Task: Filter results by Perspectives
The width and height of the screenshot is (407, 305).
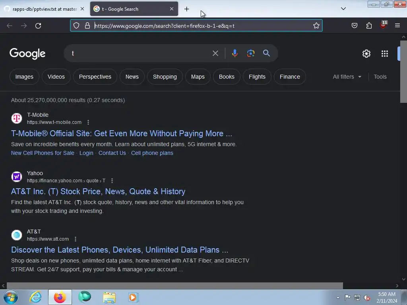Action: point(95,77)
